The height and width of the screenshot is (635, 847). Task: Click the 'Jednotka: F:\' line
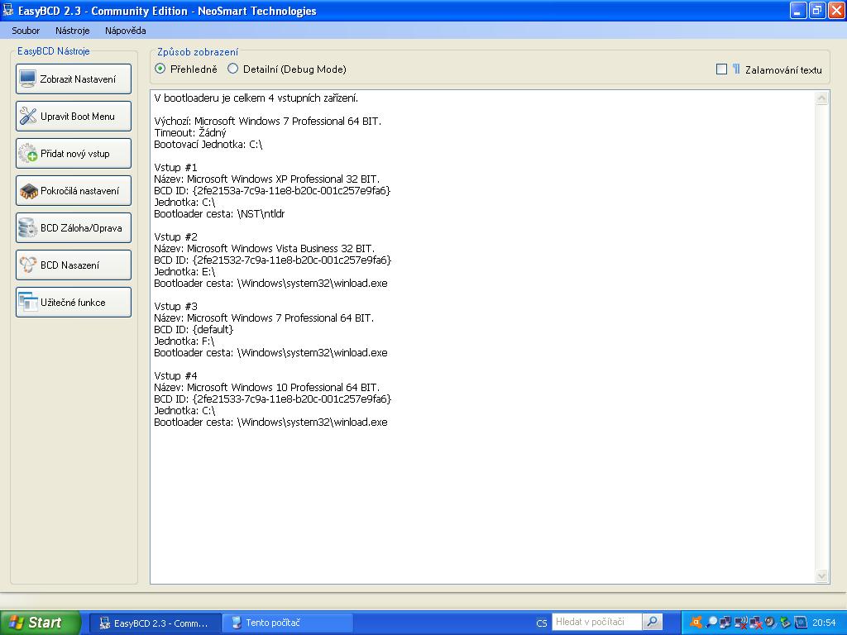tap(184, 341)
